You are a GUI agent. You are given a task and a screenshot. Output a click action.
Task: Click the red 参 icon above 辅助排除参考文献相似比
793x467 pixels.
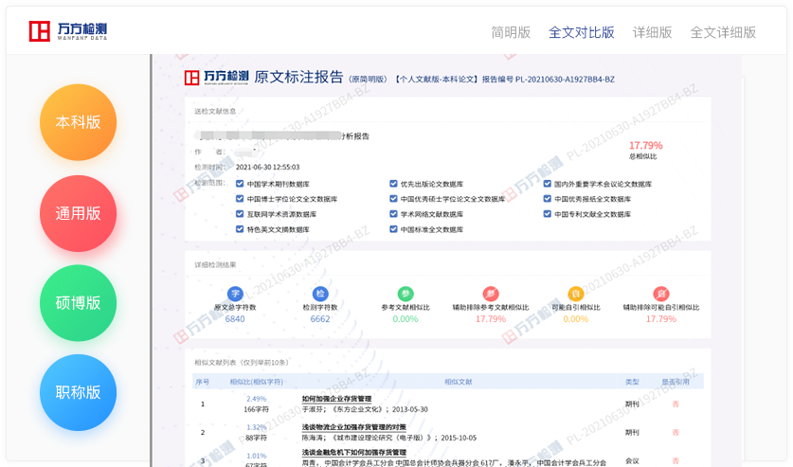click(491, 294)
